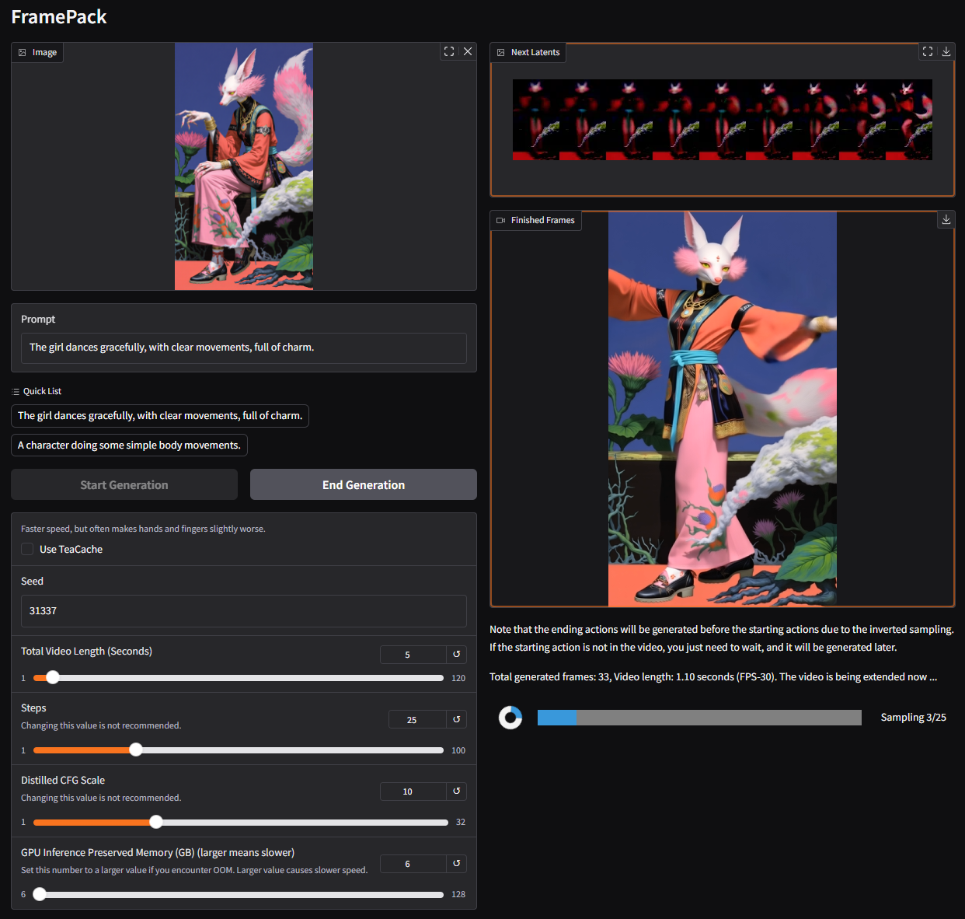This screenshot has width=965, height=919.
Task: Pick quick prompt about simple body movements
Action: (129, 446)
